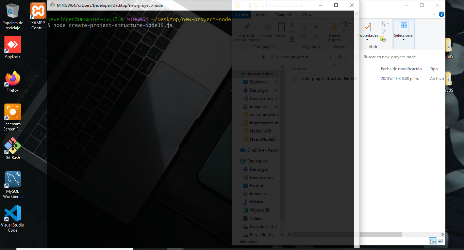Open the XAMPP Control desktop shortcut
This screenshot has height=250, width=464.
pos(38,16)
